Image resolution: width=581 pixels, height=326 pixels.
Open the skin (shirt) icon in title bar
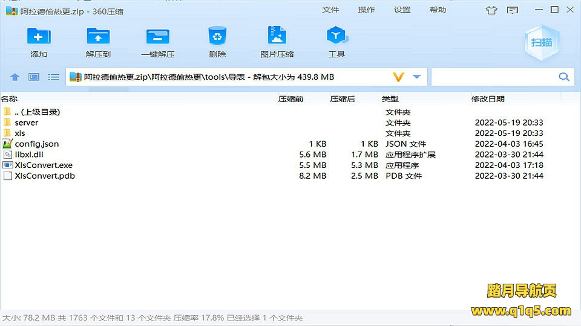pos(491,10)
